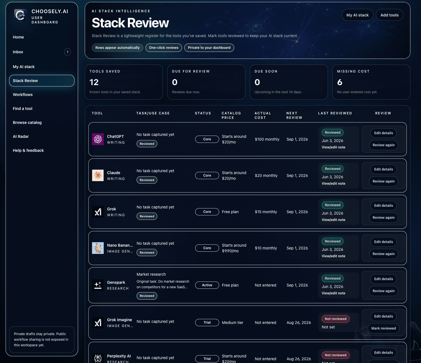
Task: Click the Tools Saved stat card
Action: tap(124, 82)
